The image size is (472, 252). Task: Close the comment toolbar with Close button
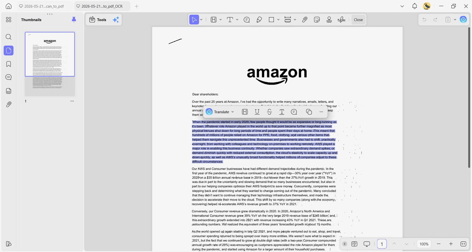pos(358,20)
